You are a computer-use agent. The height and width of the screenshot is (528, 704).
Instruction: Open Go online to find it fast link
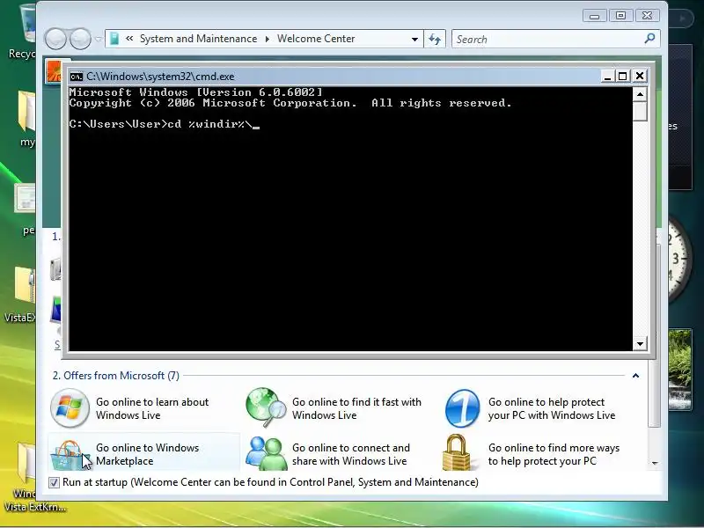click(356, 408)
